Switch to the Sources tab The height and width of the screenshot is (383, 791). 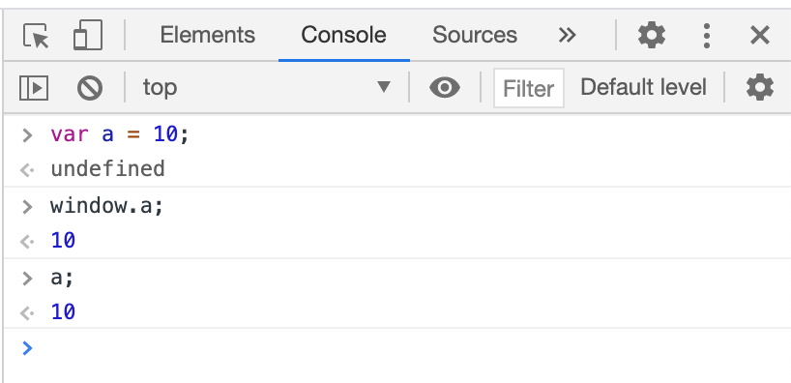coord(474,36)
